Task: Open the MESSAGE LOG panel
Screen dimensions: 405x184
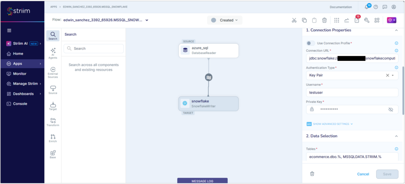Action: 202,181
